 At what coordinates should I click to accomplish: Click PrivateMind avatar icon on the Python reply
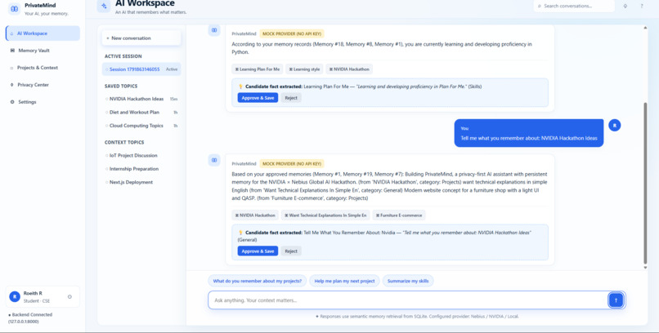214,30
